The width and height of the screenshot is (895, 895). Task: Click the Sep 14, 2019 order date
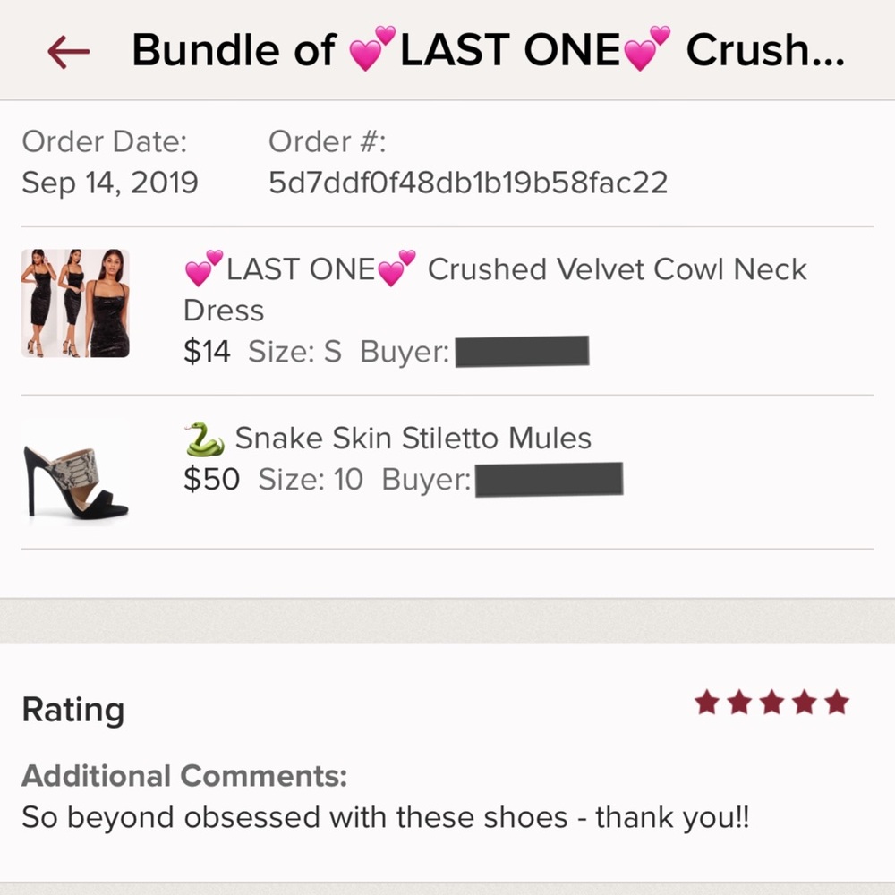tap(109, 183)
